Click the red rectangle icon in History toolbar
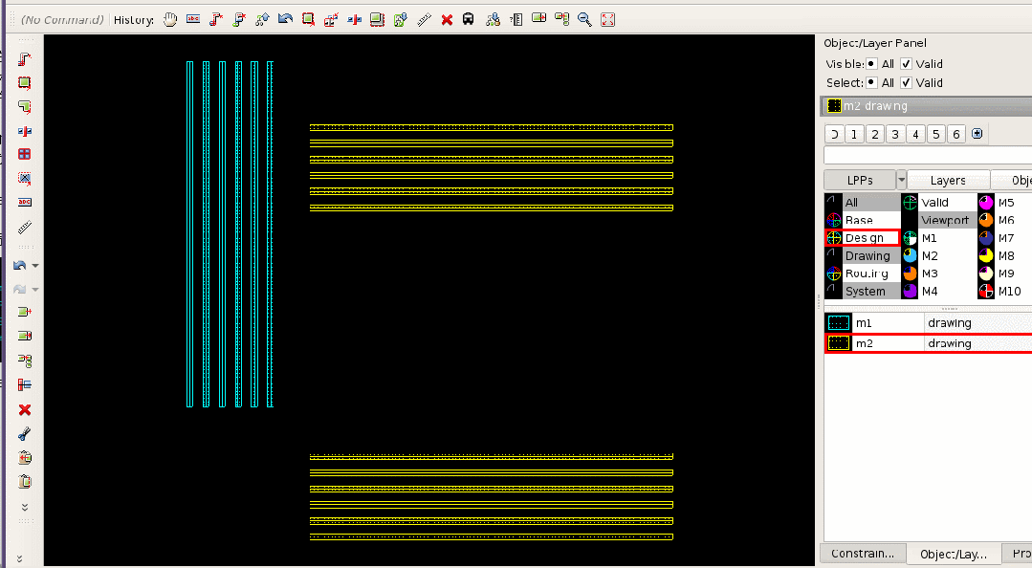The image size is (1032, 568). pyautogui.click(x=308, y=20)
